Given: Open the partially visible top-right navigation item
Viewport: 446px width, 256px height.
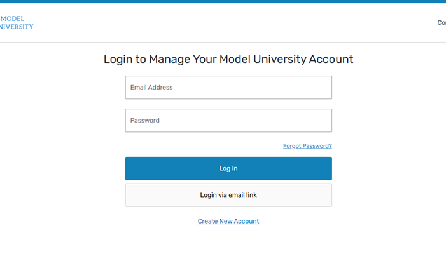Looking at the screenshot, I should click(x=442, y=23).
